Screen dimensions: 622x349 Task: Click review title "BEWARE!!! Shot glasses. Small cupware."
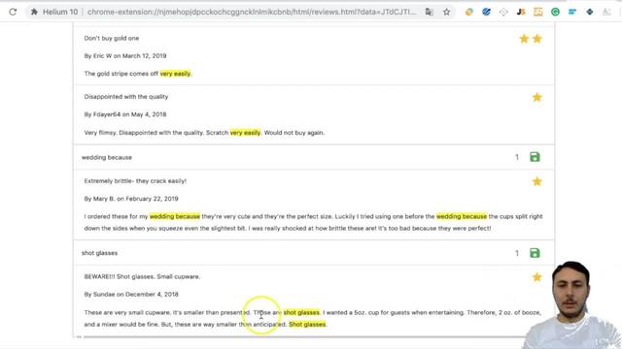(142, 276)
